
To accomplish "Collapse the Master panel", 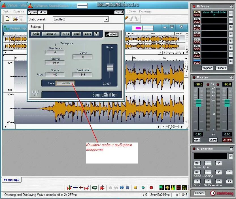I will (x=231, y=77).
